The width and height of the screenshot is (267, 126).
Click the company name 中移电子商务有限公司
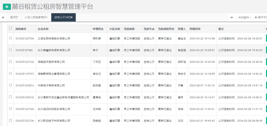point(51,86)
